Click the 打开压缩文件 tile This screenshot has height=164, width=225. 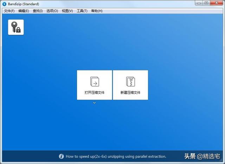pyautogui.click(x=95, y=85)
